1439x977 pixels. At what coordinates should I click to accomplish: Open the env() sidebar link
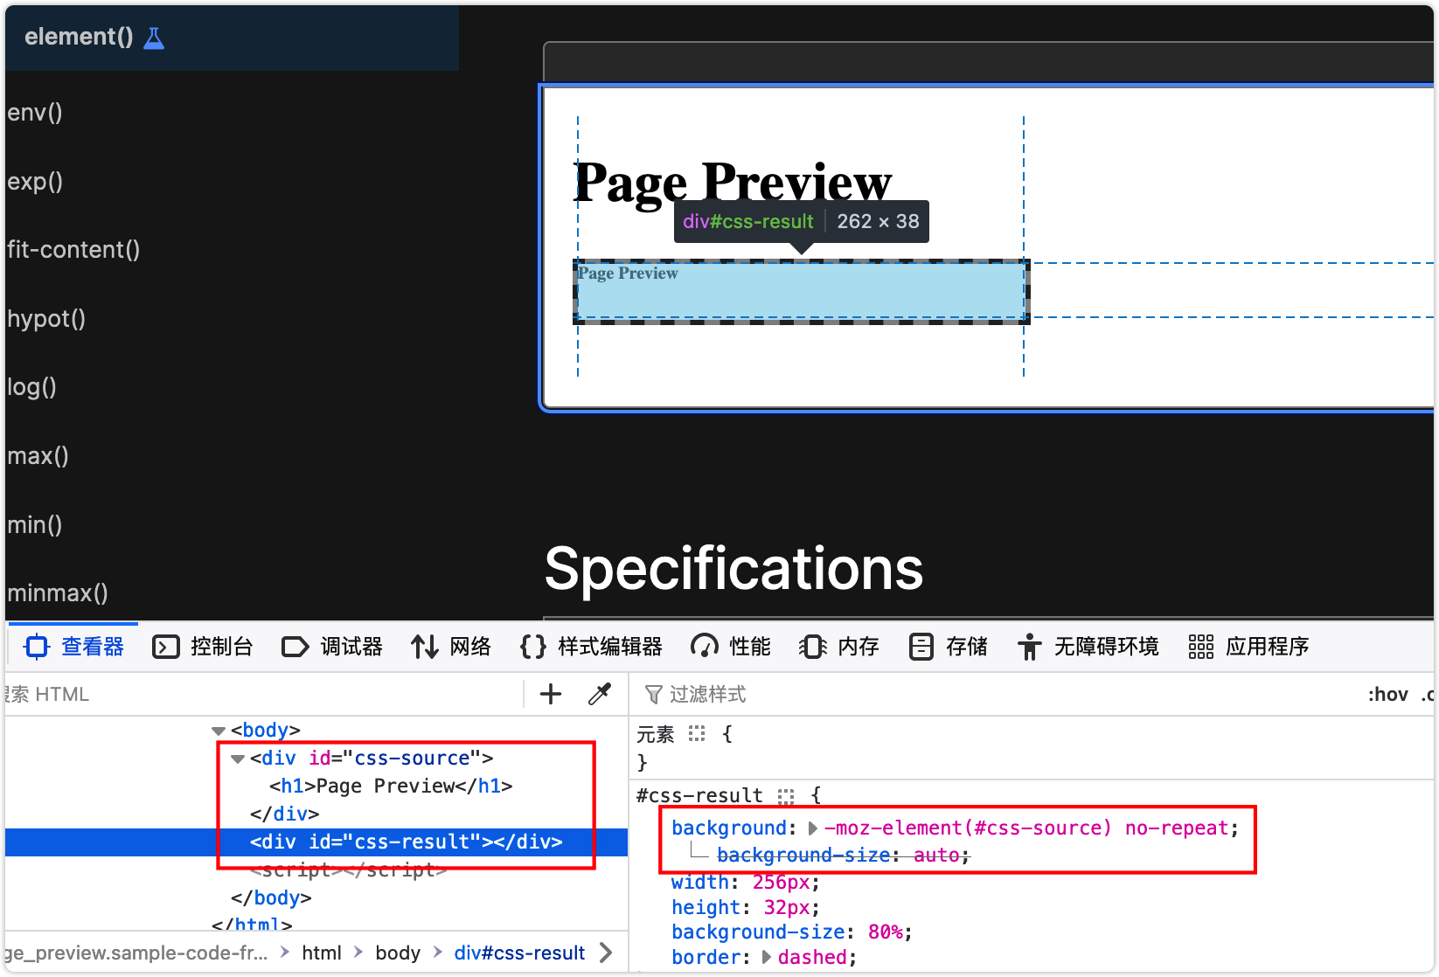35,113
